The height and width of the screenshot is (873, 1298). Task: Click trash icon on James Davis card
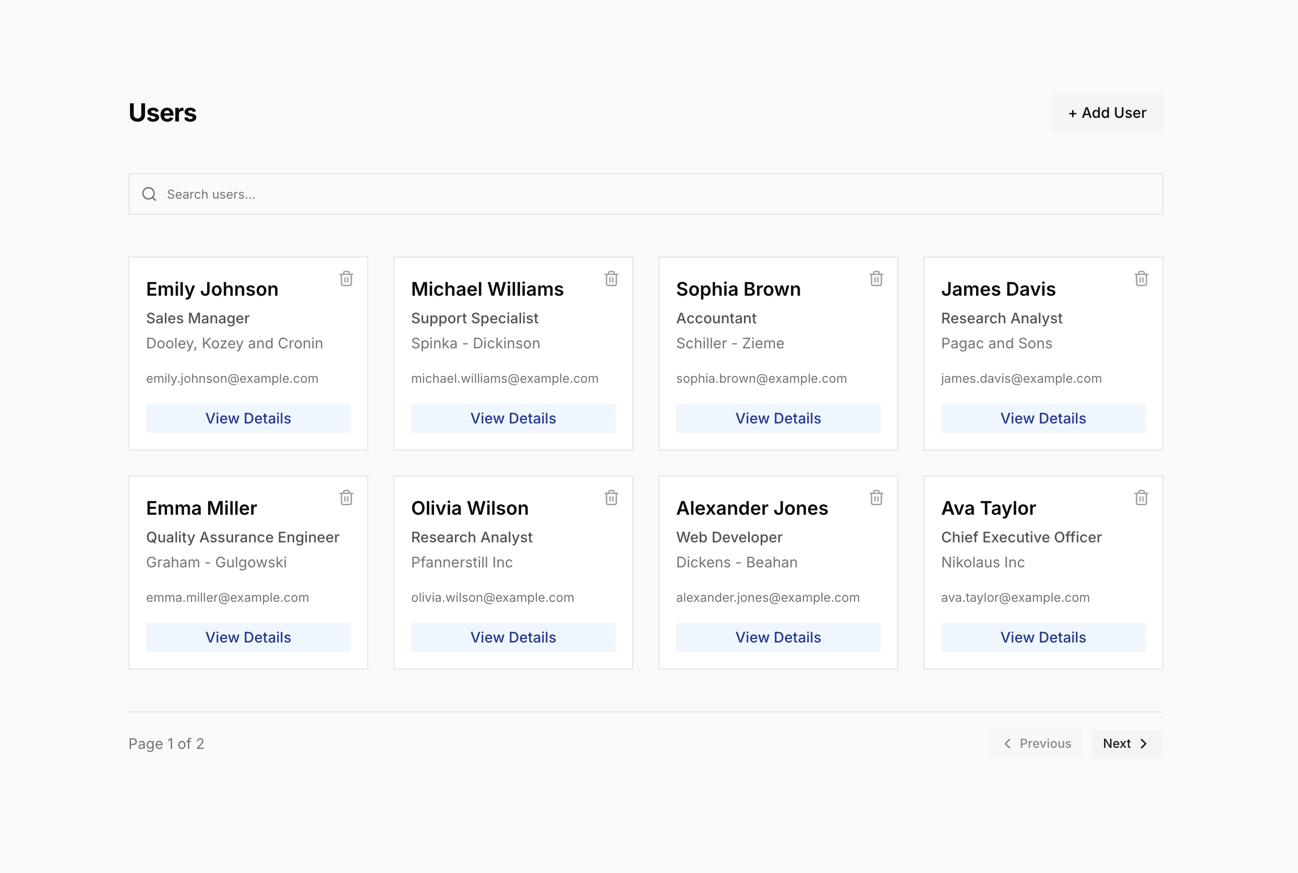(x=1141, y=278)
